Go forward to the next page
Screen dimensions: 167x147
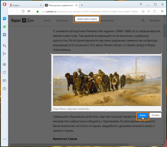coord(17,11)
